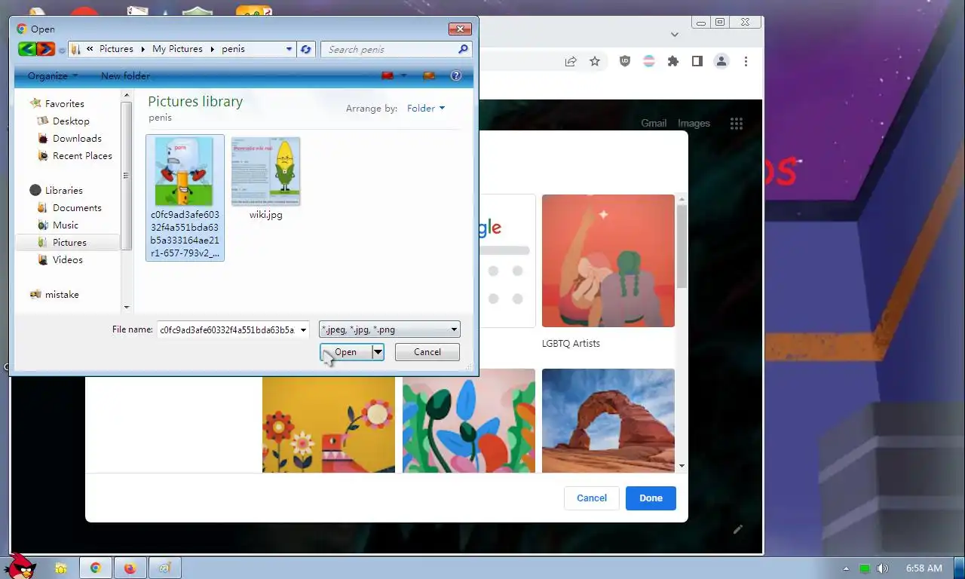Select Documents library
Screen dimensions: 965x579
[77, 207]
